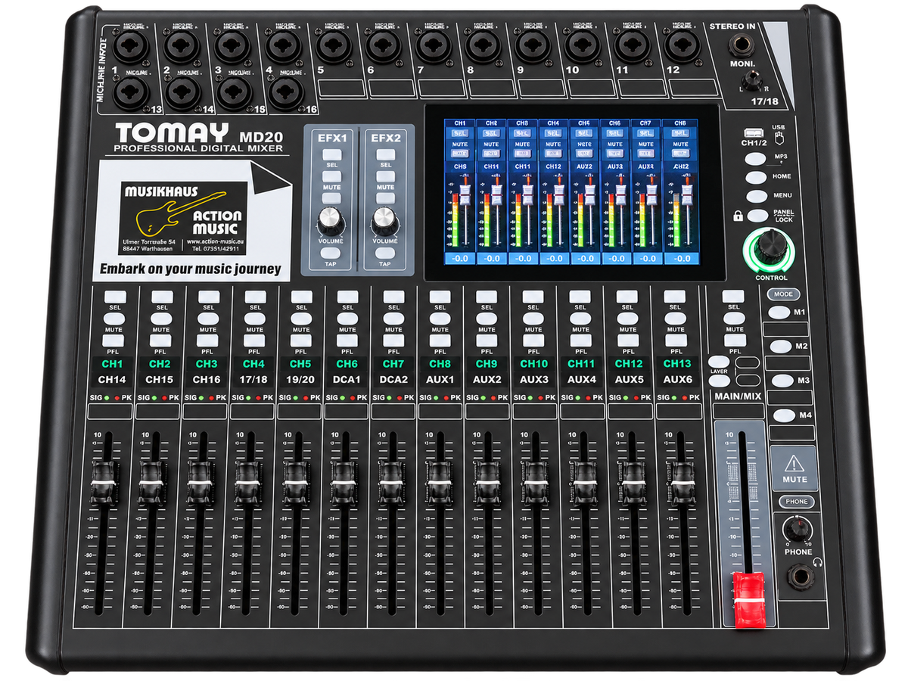Toggle the EFX1 SEL button

pos(331,154)
